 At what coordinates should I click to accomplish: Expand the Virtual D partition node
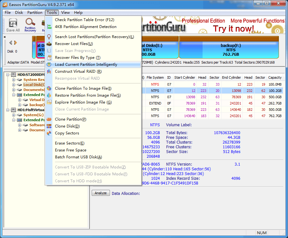(x=19, y=100)
